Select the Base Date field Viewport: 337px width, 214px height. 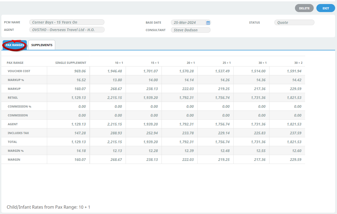click(x=188, y=23)
